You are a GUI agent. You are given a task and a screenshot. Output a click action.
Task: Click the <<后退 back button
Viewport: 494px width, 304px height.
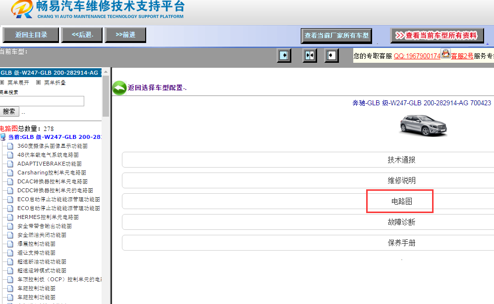pyautogui.click(x=82, y=35)
